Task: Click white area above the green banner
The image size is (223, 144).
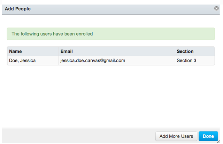Action: coord(111,21)
